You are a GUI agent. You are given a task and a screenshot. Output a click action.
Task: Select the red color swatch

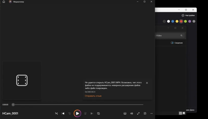point(181,21)
